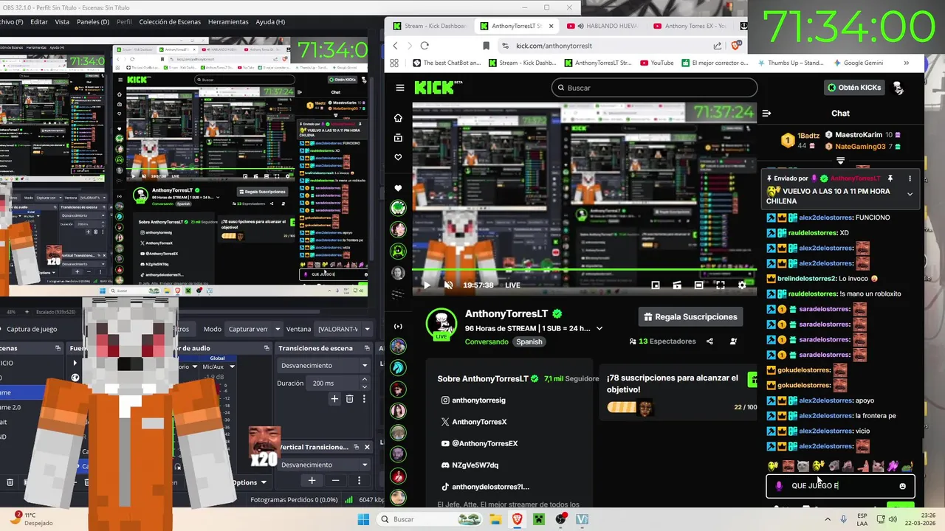Go to Kick home via the sidebar house icon
Viewport: 945px width, 531px height.
(399, 118)
